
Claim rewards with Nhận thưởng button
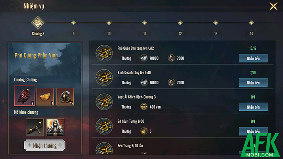pos(45,145)
